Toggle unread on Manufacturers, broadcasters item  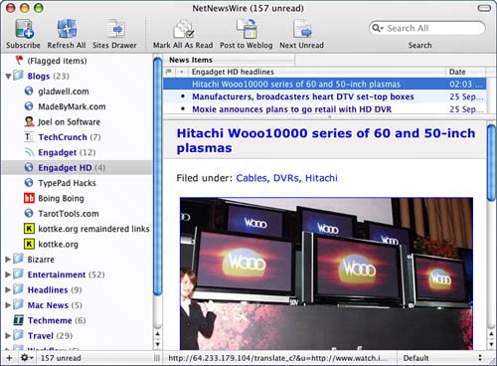tap(183, 96)
